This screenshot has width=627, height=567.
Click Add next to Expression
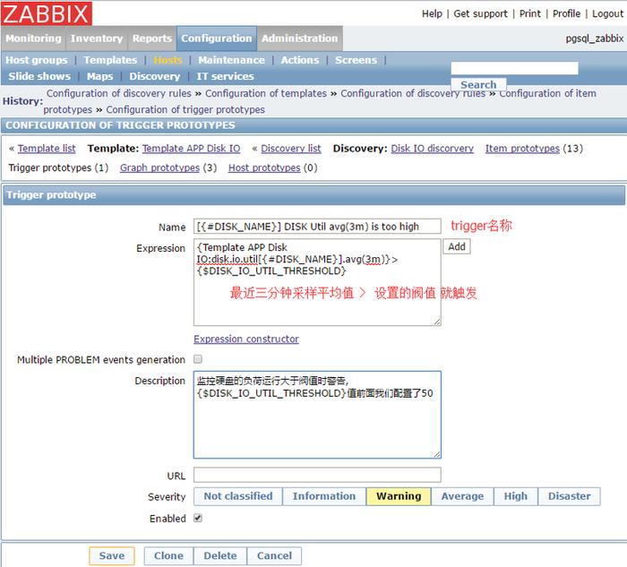coord(457,246)
